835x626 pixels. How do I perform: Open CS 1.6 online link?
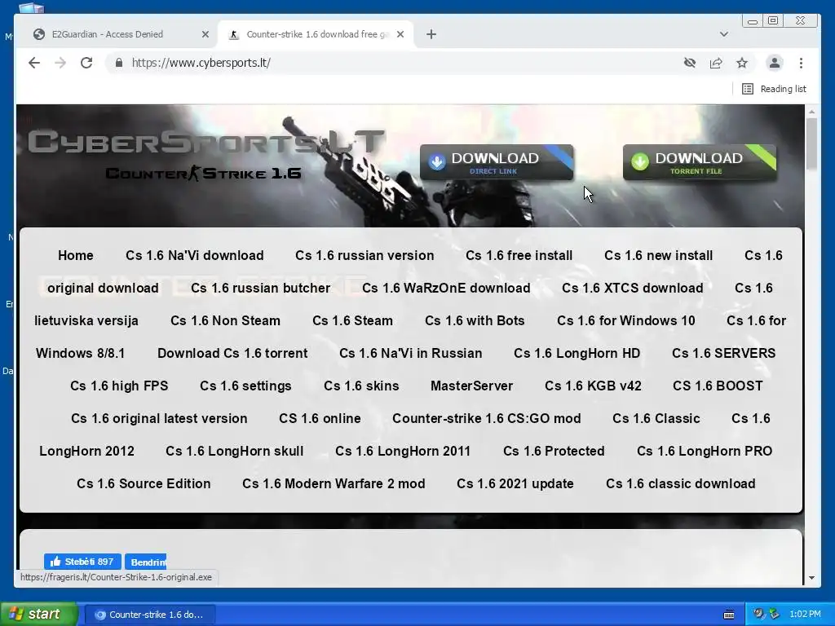(x=320, y=418)
